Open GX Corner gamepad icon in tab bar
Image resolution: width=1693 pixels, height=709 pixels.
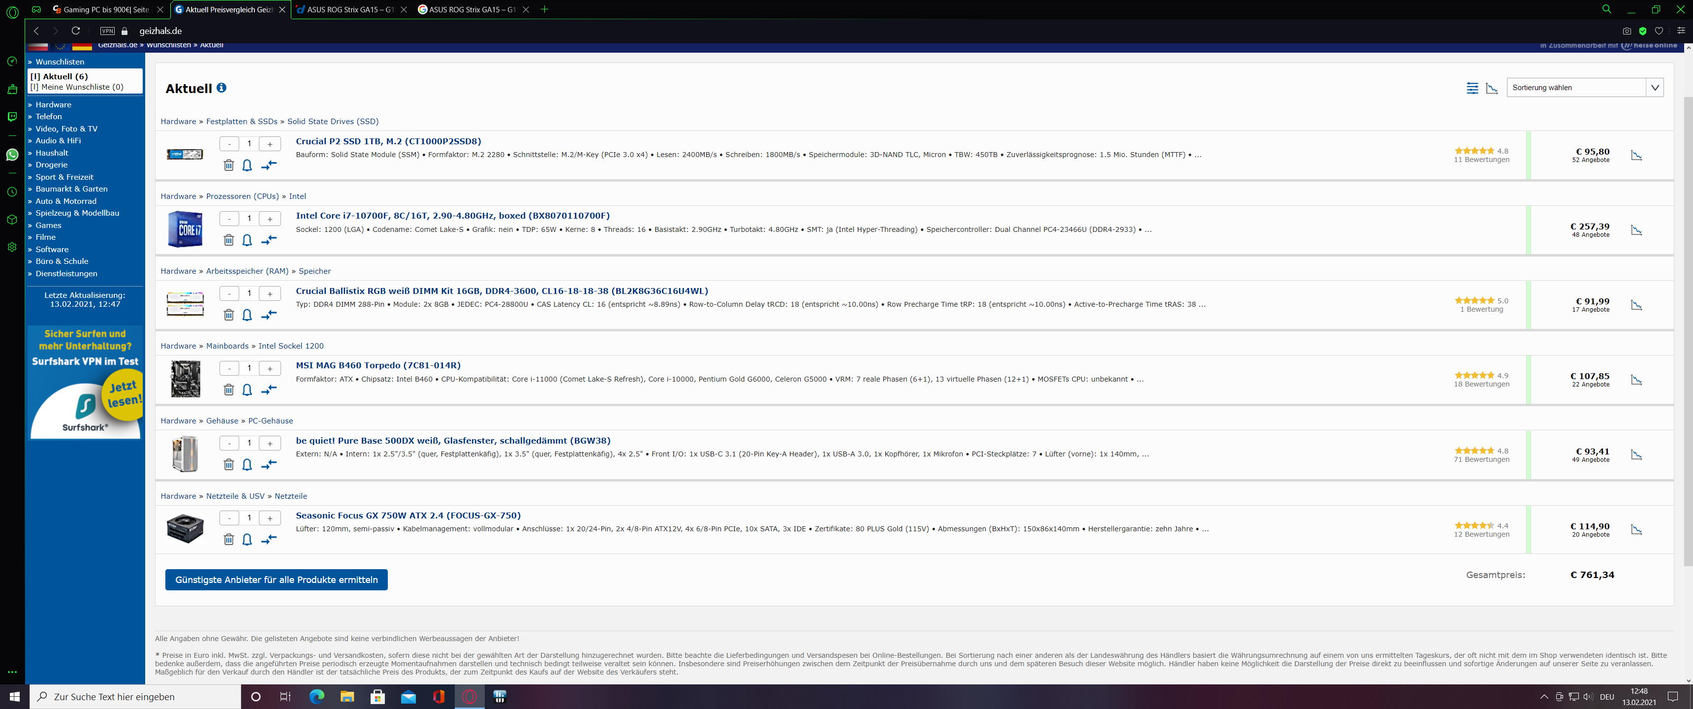tap(37, 9)
